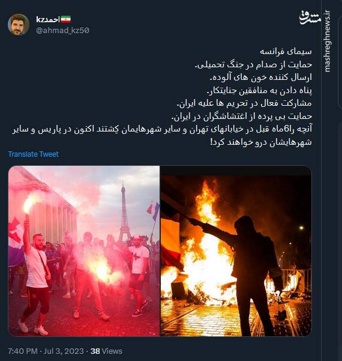Click the vertical mashreghnews.ir watermark text
342x361 pixels.
[327, 41]
